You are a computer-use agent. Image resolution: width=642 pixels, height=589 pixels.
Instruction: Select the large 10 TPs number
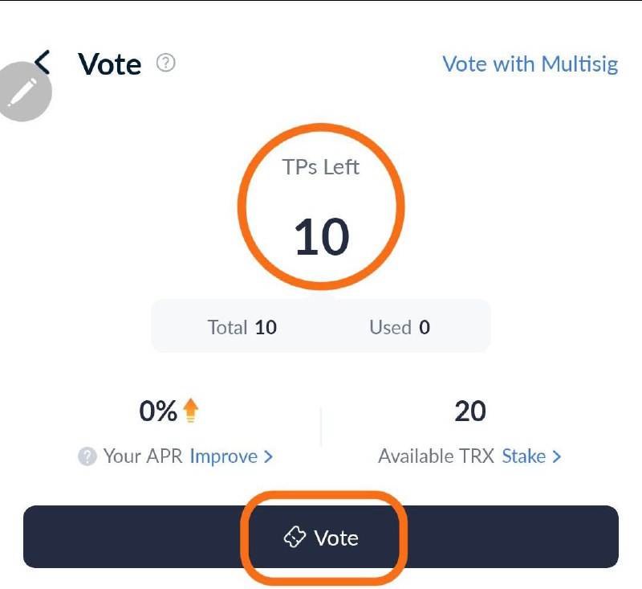click(x=322, y=236)
